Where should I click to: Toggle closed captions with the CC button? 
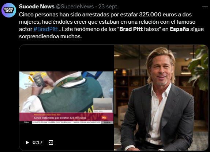click(51, 143)
